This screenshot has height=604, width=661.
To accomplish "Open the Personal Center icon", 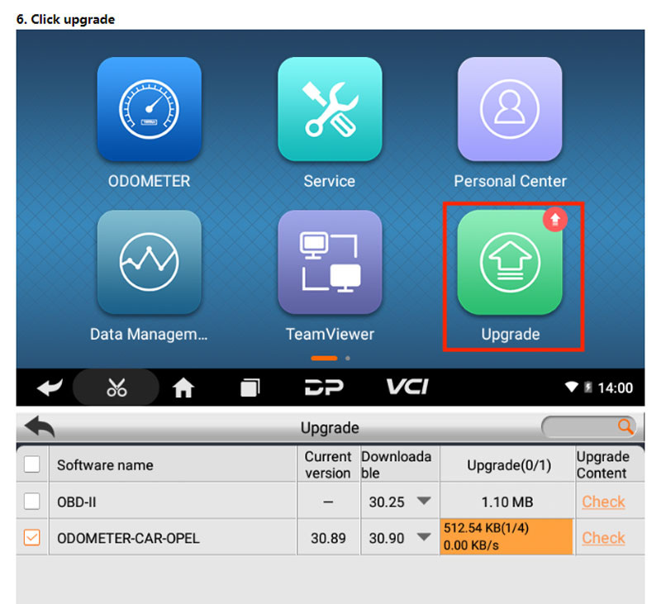I will tap(510, 109).
